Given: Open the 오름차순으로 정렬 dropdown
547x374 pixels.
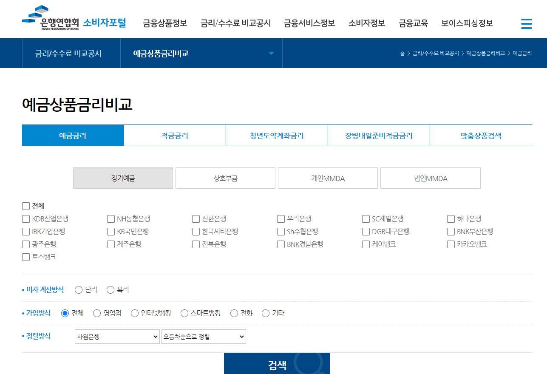Looking at the screenshot, I should click(203, 336).
